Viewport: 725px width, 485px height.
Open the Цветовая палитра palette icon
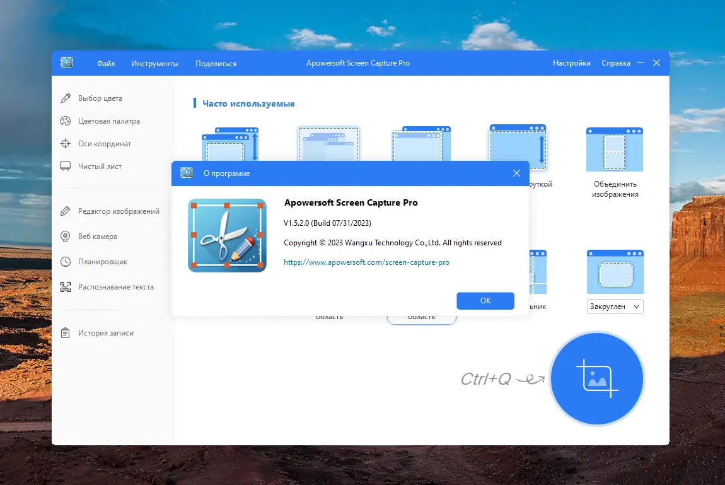[x=65, y=120]
